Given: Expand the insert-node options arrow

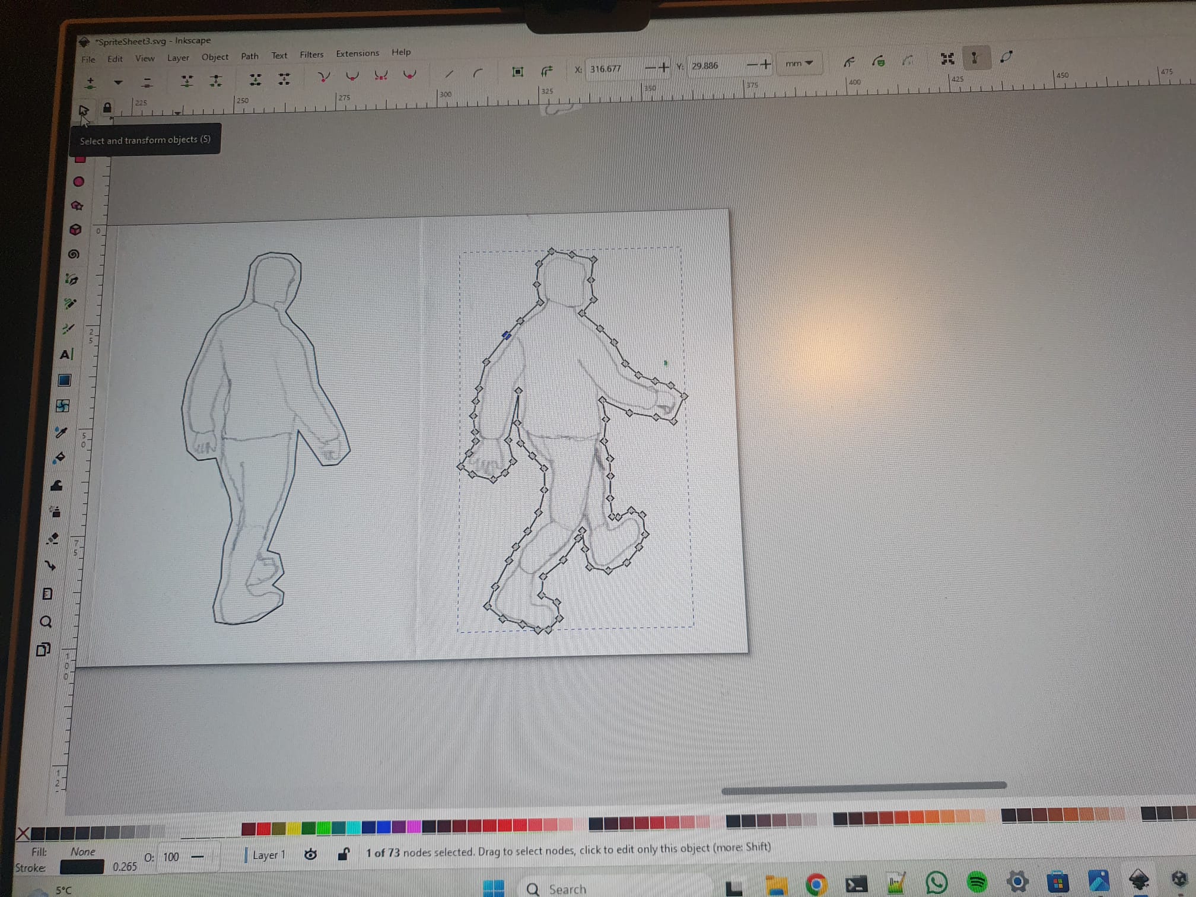Looking at the screenshot, I should coord(117,83).
